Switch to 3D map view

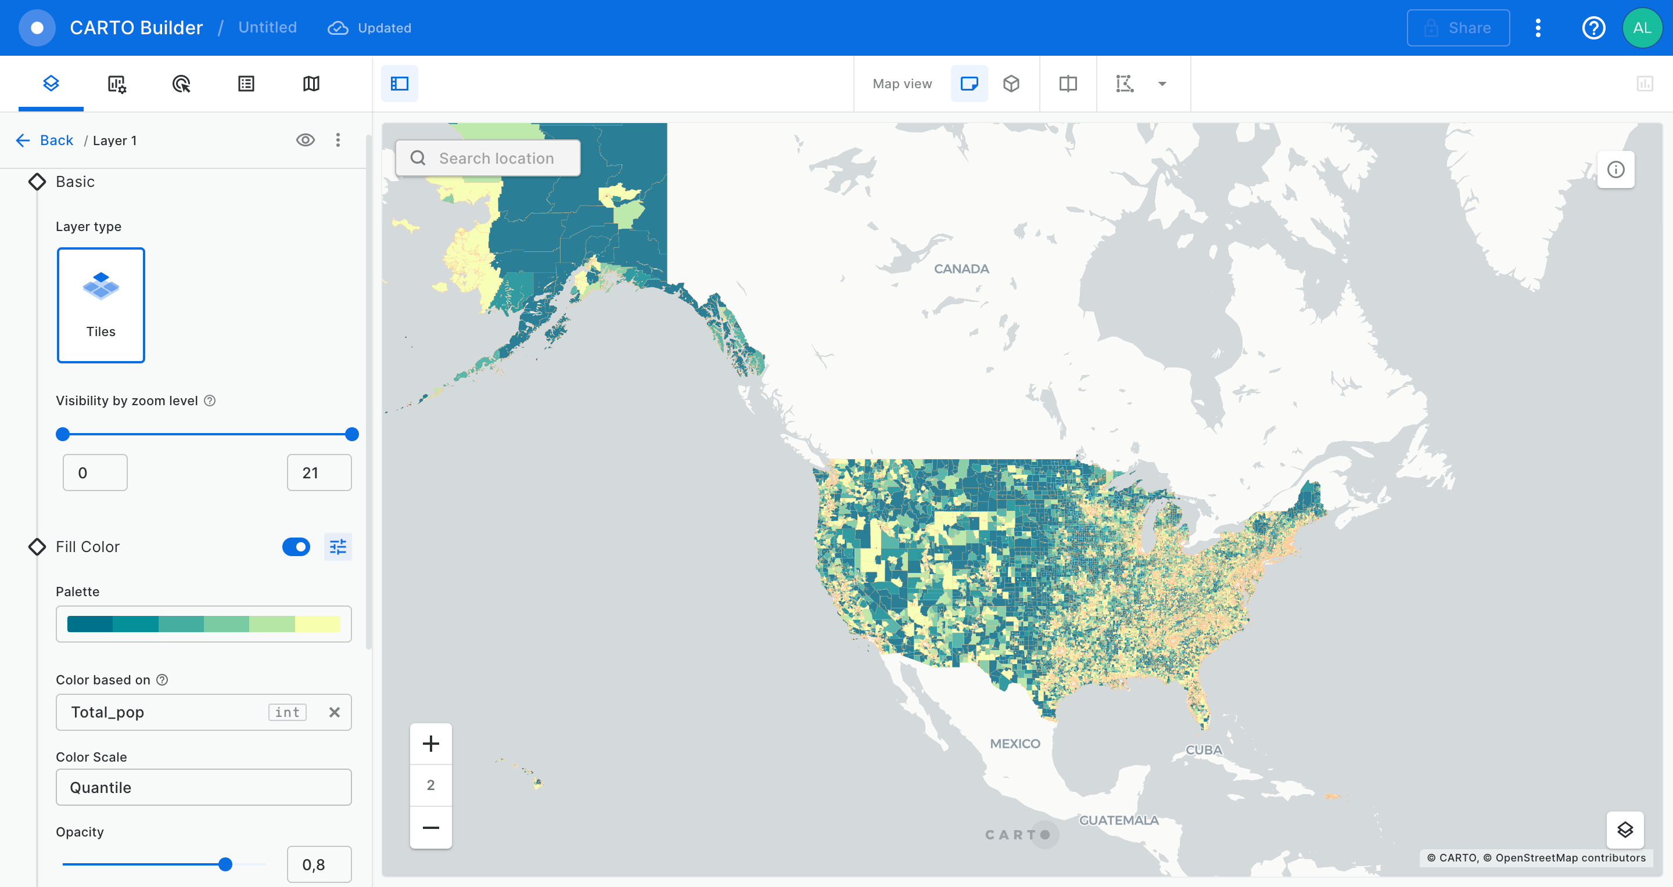pyautogui.click(x=1011, y=84)
